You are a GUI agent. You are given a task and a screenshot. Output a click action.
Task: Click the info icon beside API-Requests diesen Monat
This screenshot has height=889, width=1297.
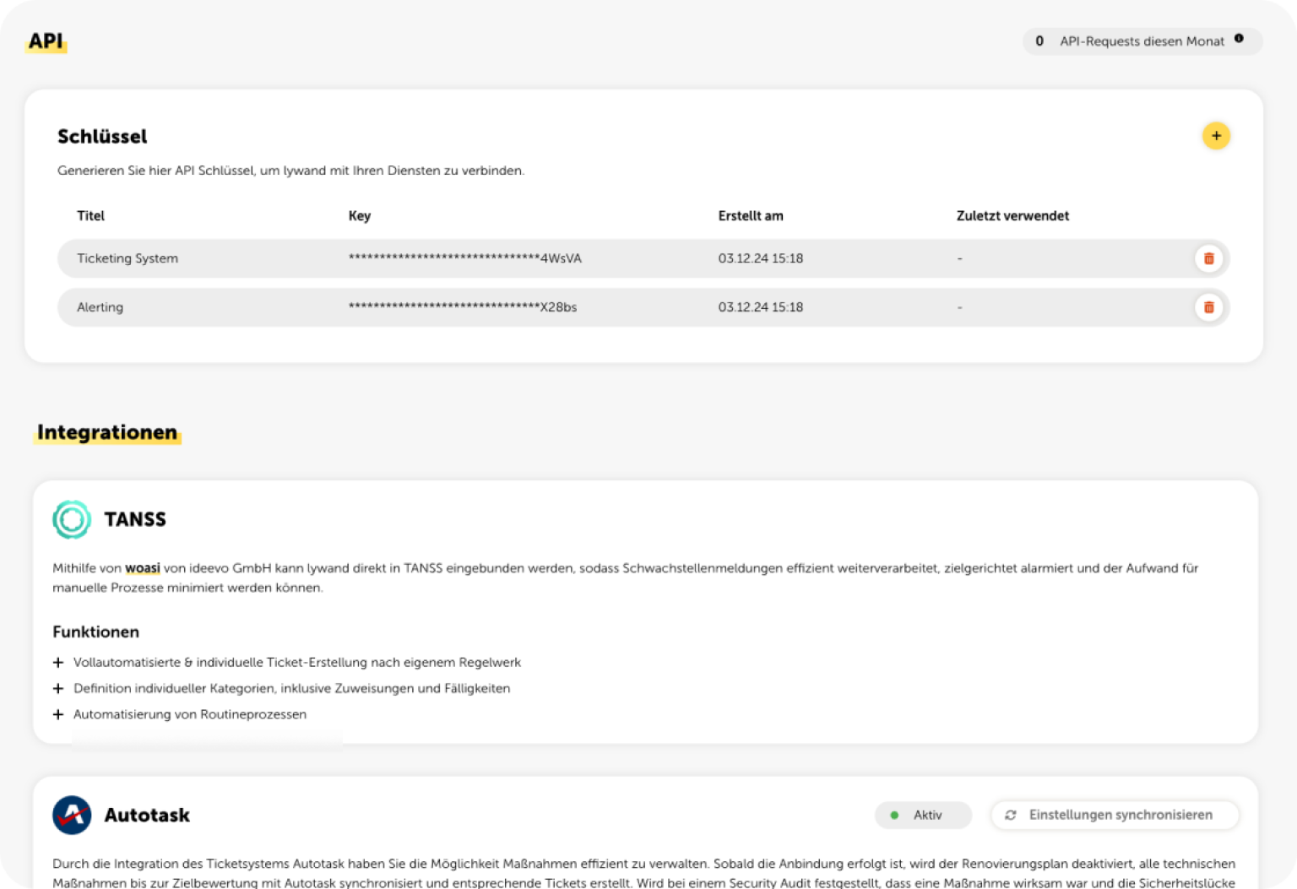[1239, 39]
